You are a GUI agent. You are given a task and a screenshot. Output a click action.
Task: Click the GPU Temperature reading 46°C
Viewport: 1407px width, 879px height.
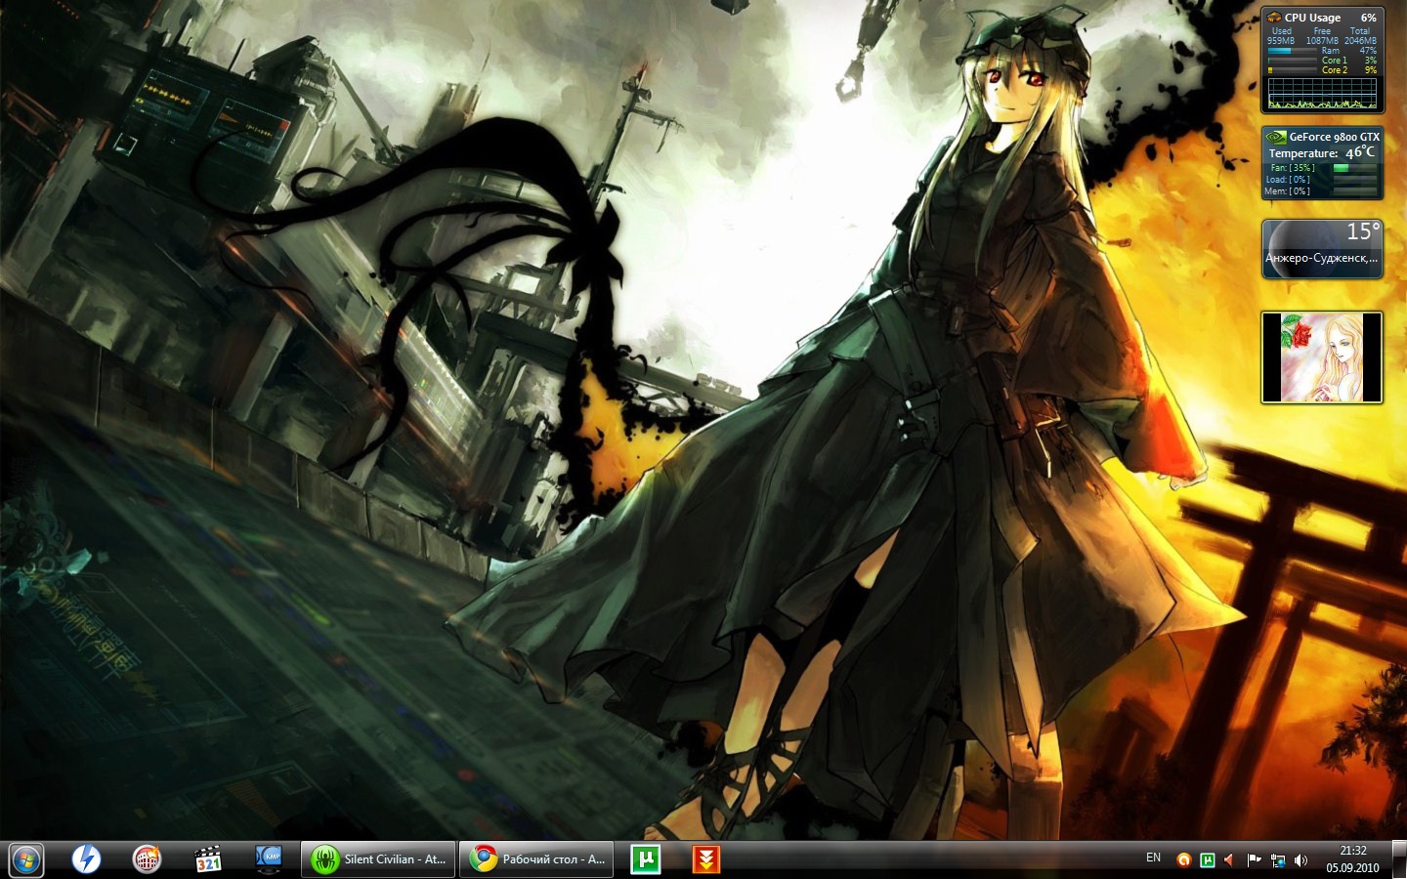[1360, 152]
